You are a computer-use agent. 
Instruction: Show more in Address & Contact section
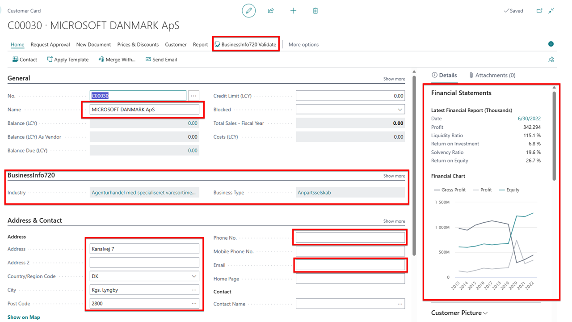tap(394, 221)
